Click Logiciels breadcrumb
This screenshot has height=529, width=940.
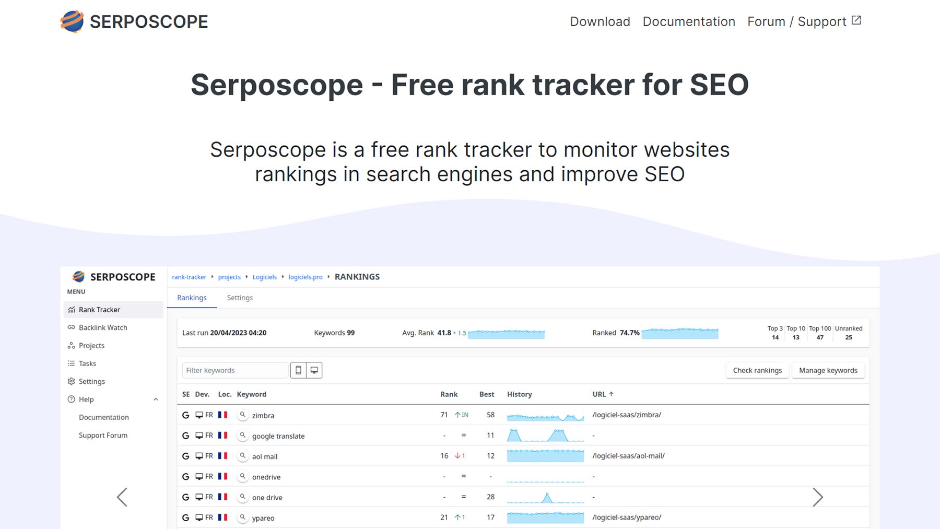[265, 277]
